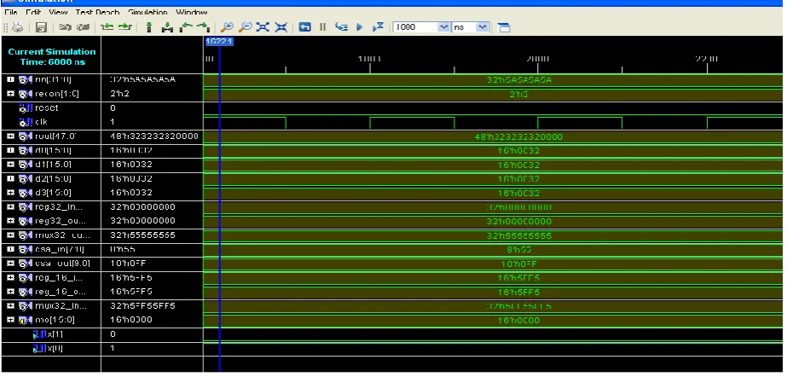Expand the csa_in[7:0] bus
Viewport: 787px width, 377px height.
pyautogui.click(x=10, y=249)
